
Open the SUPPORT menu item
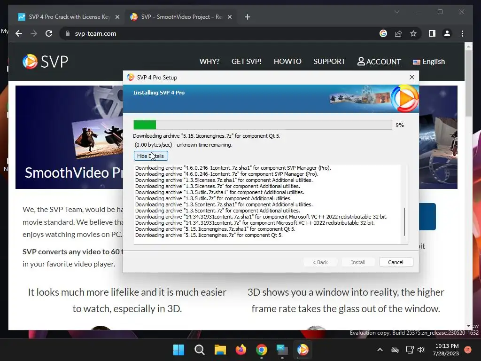[329, 62]
